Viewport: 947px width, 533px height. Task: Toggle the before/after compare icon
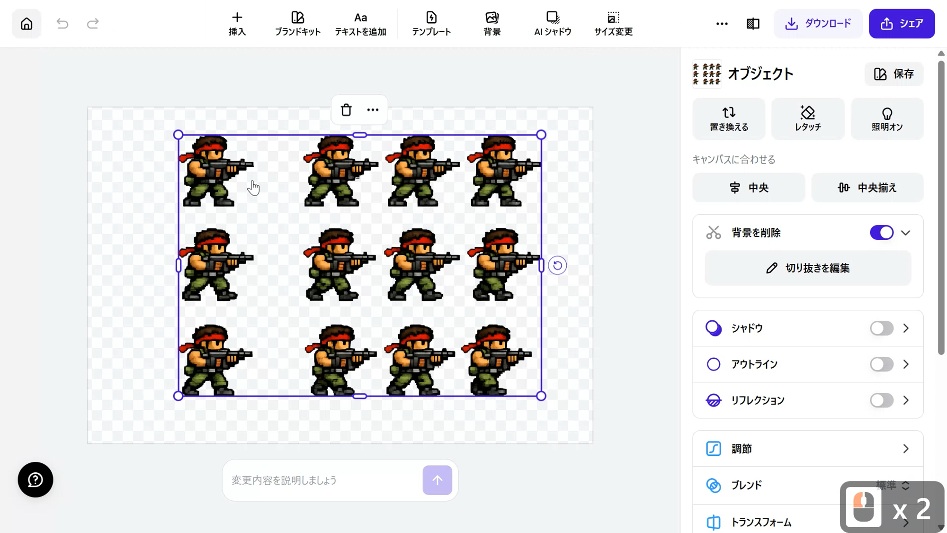(x=753, y=24)
